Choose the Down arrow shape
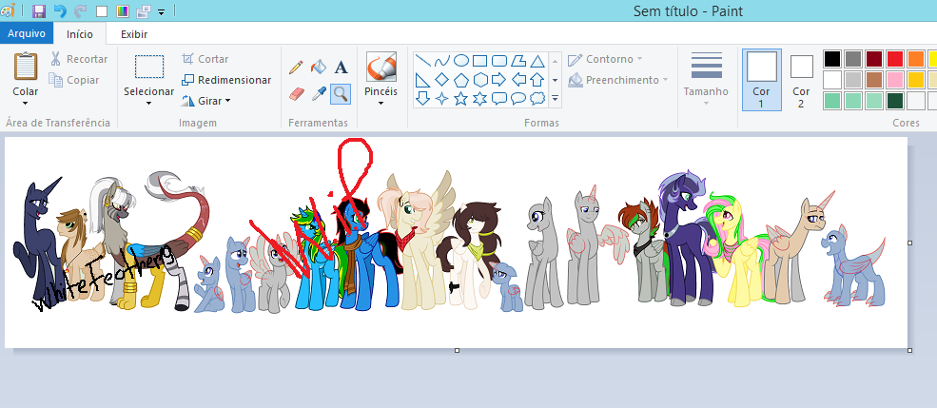 coord(423,99)
